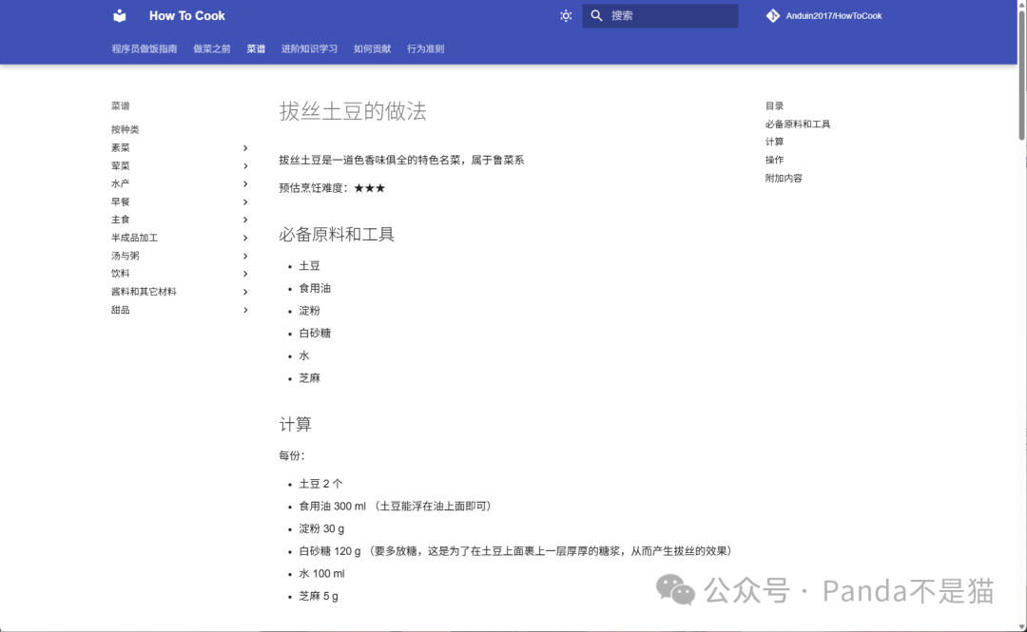This screenshot has height=632, width=1027.
Task: Jump to 附加内容 in table of contents
Action: 784,178
